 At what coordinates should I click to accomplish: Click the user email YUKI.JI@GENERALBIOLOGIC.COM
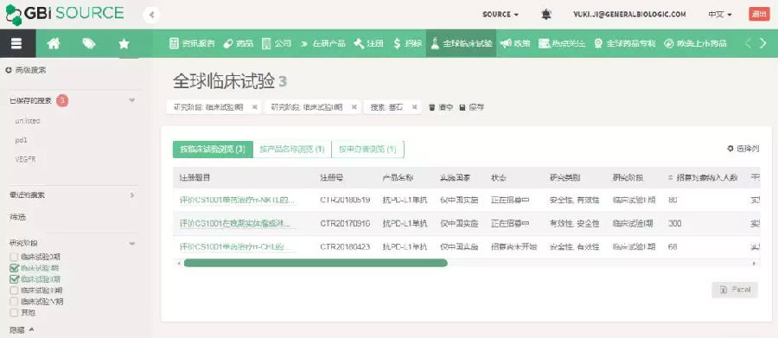(x=629, y=15)
